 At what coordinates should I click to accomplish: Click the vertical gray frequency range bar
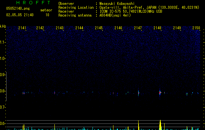(x=7, y=86)
